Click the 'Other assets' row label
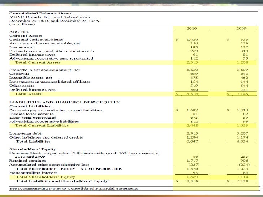 22,86
